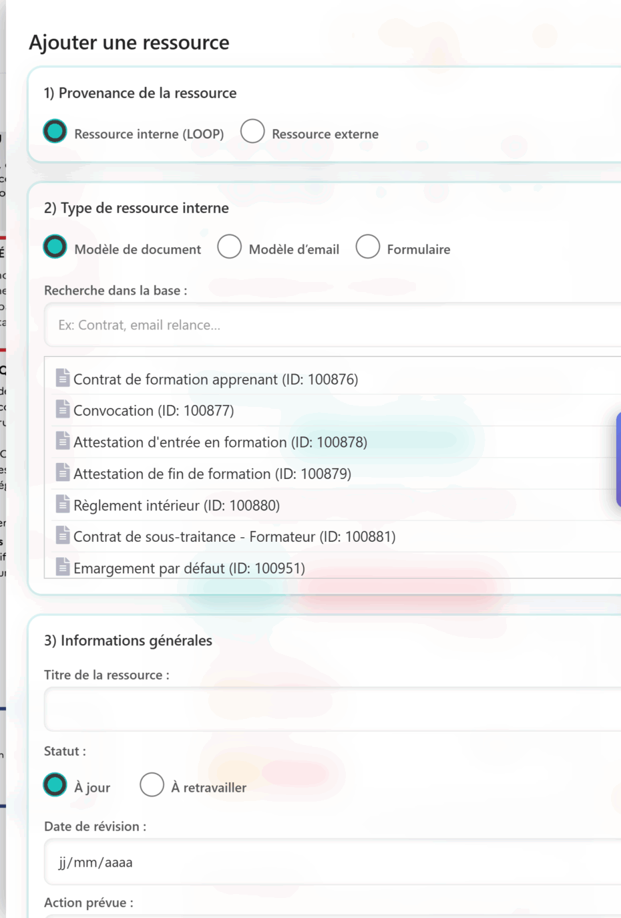Choose Emargement par défaut (ID: 100951) entry

click(189, 569)
